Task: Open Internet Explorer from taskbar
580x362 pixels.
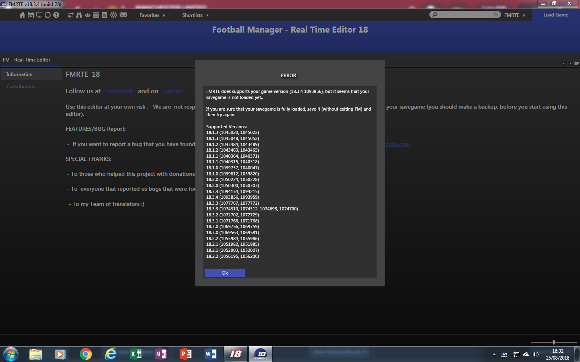Action: (111, 354)
